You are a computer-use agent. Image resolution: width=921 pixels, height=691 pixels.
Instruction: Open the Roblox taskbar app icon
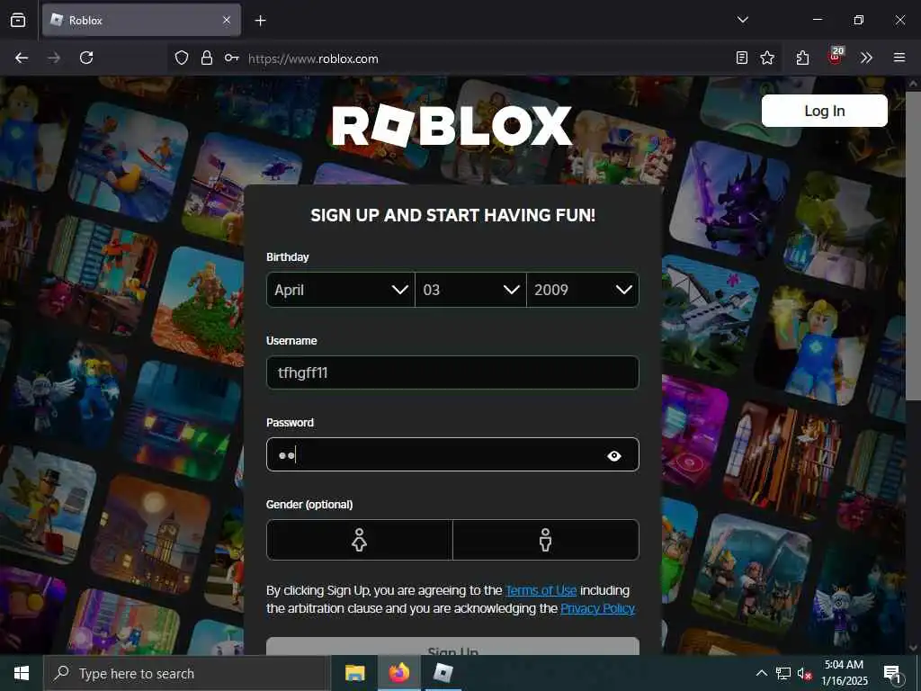443,673
